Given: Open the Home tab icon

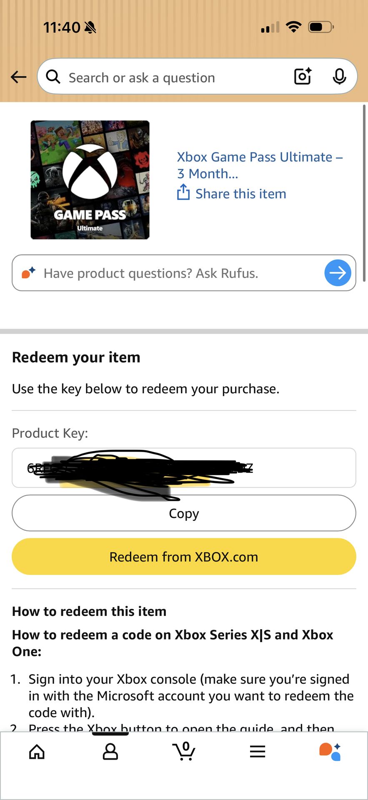Looking at the screenshot, I should pyautogui.click(x=37, y=752).
